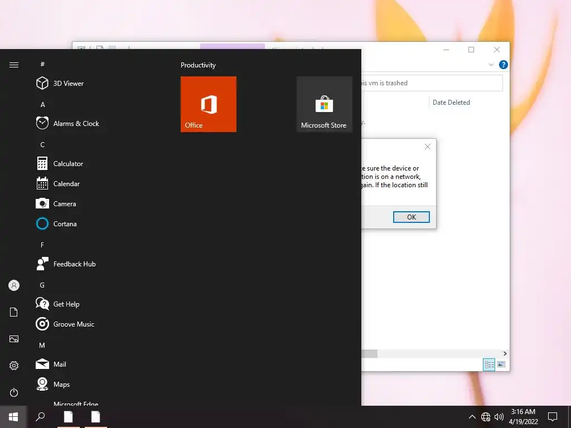571x428 pixels.
Task: Show hidden system tray icons
Action: [x=472, y=417]
